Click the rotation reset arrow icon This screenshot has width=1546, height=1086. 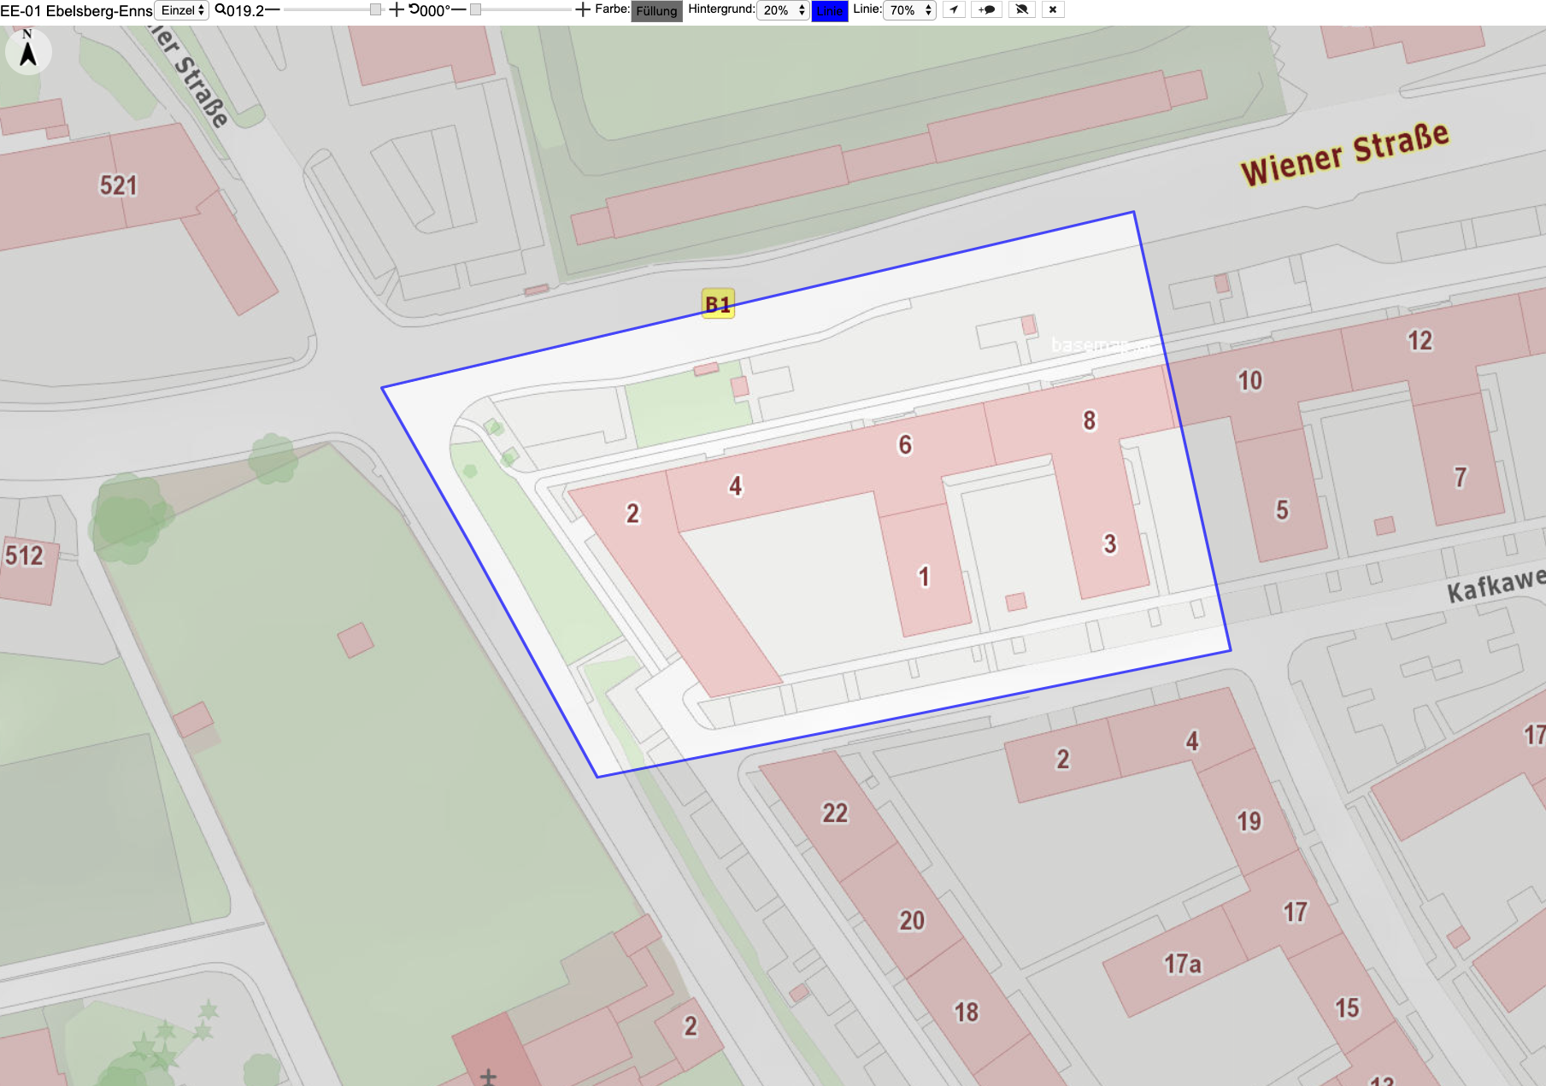(x=414, y=9)
